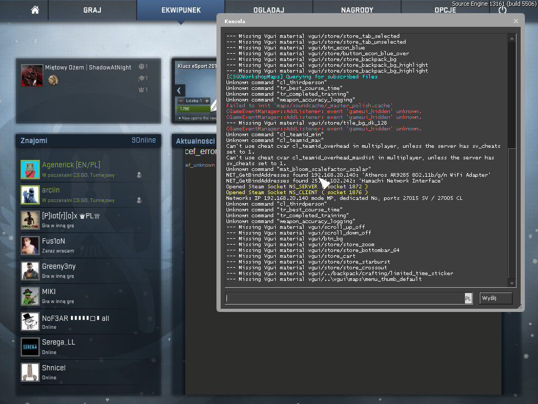
Task: Select friend [P]iot[r][o]x PL
Action: click(82, 220)
